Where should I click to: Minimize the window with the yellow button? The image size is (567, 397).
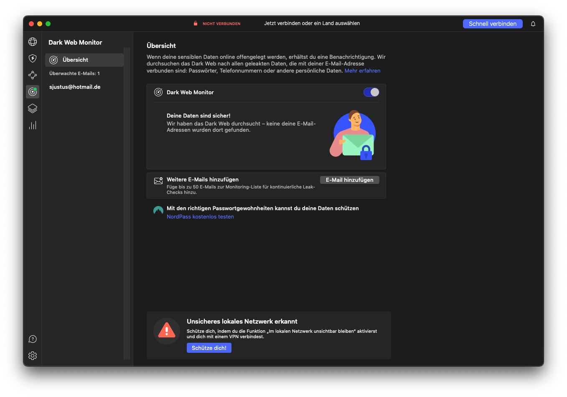[40, 24]
